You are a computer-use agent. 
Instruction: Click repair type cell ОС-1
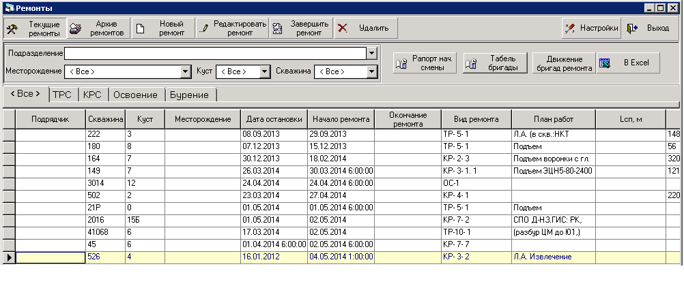476,184
